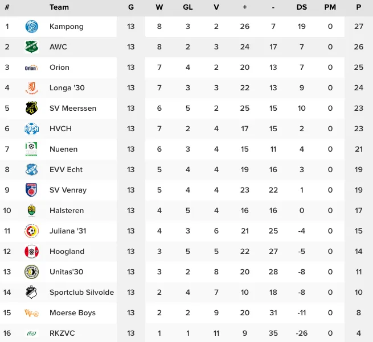Open the Moerse Boys team link
Screen dimensions: 373x342
coord(72,313)
